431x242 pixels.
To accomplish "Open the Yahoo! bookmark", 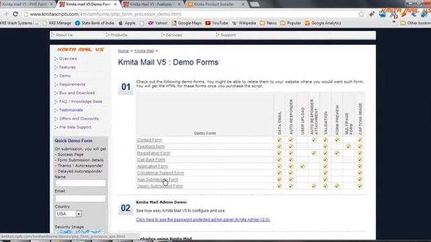I will 158,23.
